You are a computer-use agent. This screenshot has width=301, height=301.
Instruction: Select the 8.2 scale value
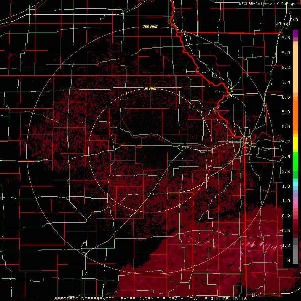point(286,67)
